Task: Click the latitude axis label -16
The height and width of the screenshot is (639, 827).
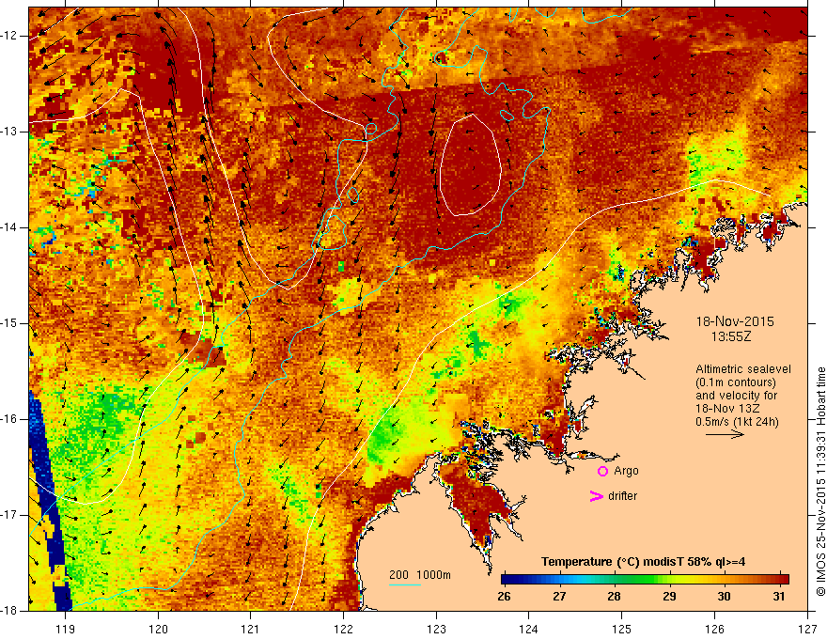Action: tap(10, 419)
